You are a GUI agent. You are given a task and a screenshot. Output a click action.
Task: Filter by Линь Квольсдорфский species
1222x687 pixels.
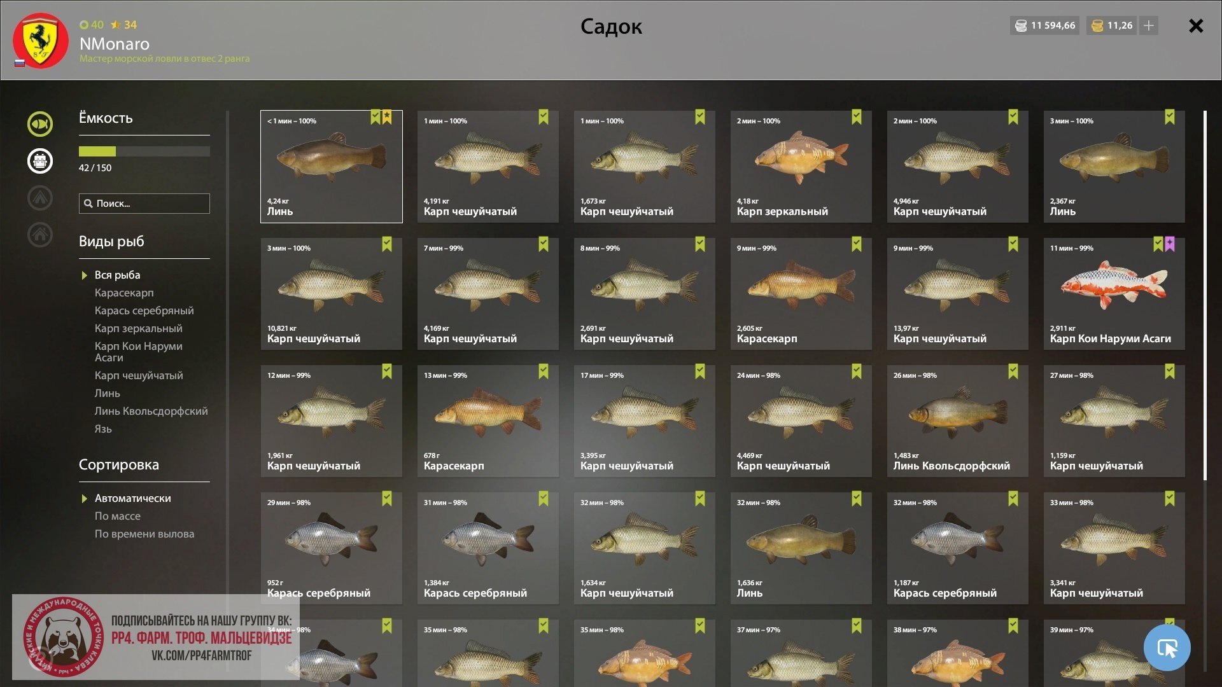point(151,411)
